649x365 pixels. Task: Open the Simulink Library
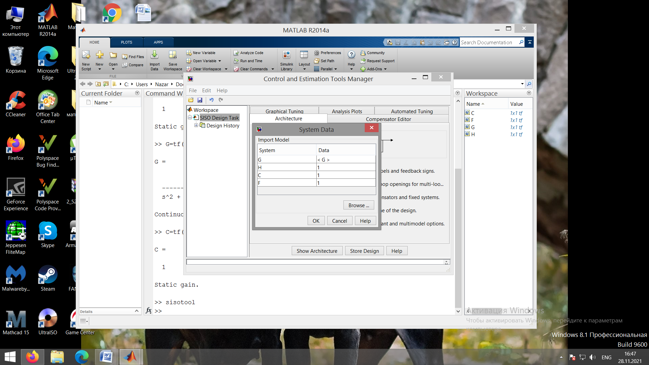(x=286, y=60)
